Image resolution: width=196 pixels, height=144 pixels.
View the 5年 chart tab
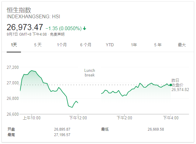158,45
